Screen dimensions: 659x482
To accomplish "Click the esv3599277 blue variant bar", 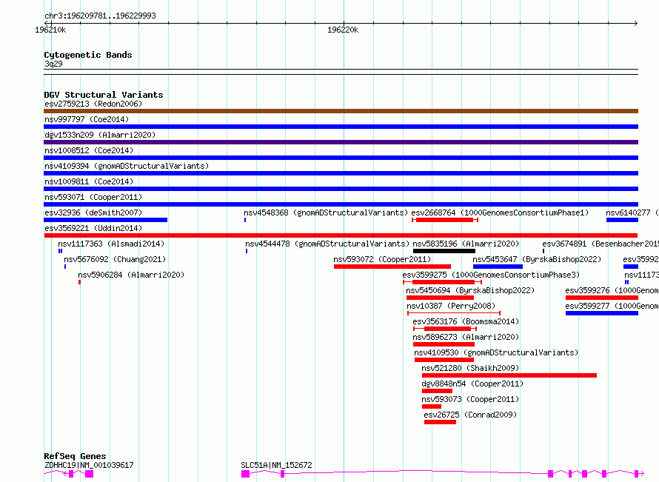I will click(x=602, y=313).
